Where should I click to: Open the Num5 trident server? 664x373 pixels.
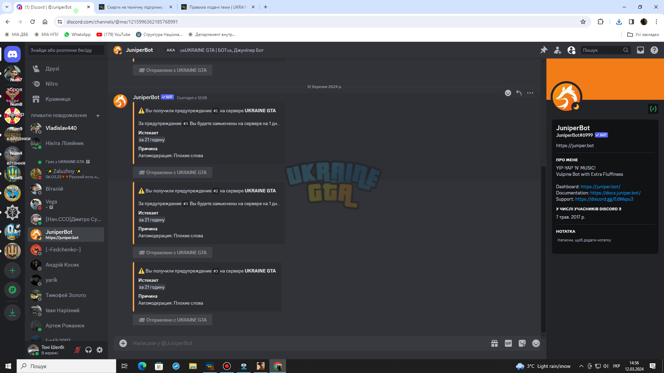click(12, 174)
